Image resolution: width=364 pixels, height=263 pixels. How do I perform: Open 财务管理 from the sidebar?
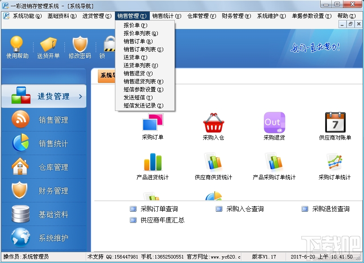tap(44, 191)
